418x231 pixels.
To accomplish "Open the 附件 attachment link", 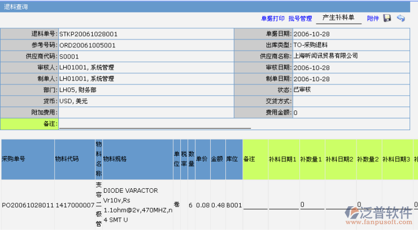I will coord(373,19).
